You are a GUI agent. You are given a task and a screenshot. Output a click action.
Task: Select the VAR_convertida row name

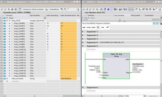pos(17,79)
